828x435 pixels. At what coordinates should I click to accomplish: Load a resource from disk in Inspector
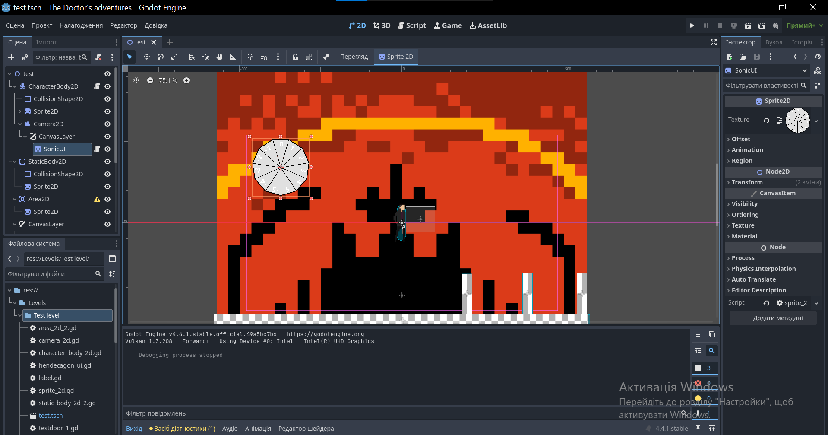click(x=743, y=57)
